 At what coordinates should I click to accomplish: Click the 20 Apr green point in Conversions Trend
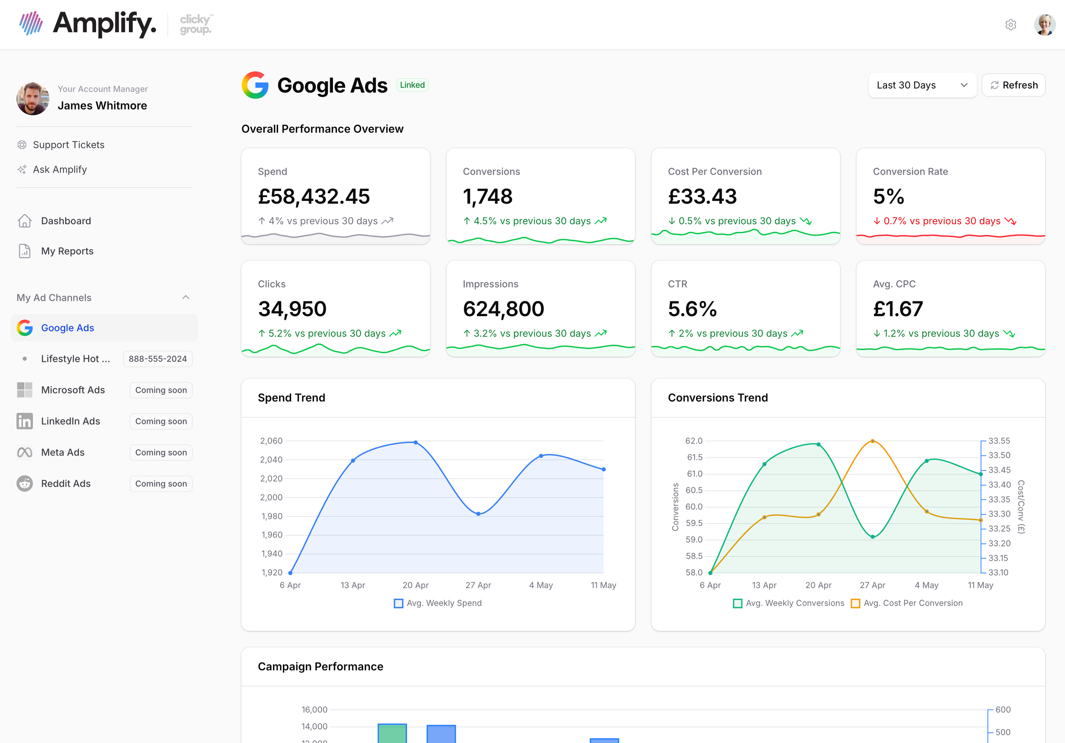(818, 444)
